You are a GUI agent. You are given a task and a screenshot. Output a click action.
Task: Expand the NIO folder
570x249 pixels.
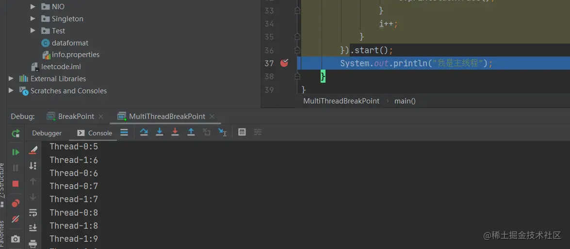point(33,6)
